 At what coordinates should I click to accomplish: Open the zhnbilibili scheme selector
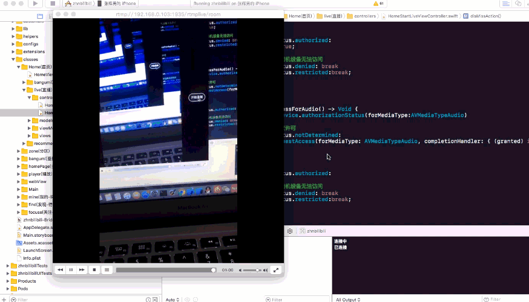pyautogui.click(x=79, y=4)
